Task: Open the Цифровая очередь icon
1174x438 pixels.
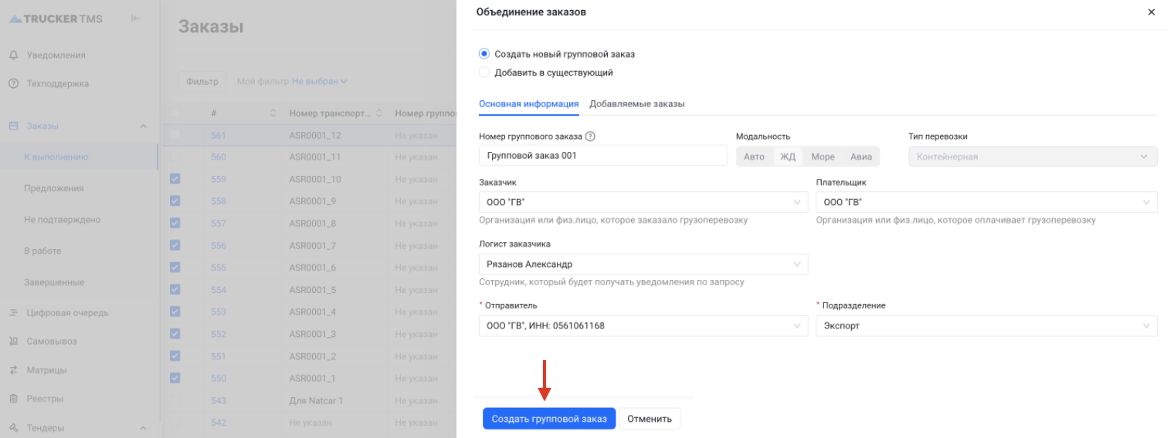Action: point(13,313)
